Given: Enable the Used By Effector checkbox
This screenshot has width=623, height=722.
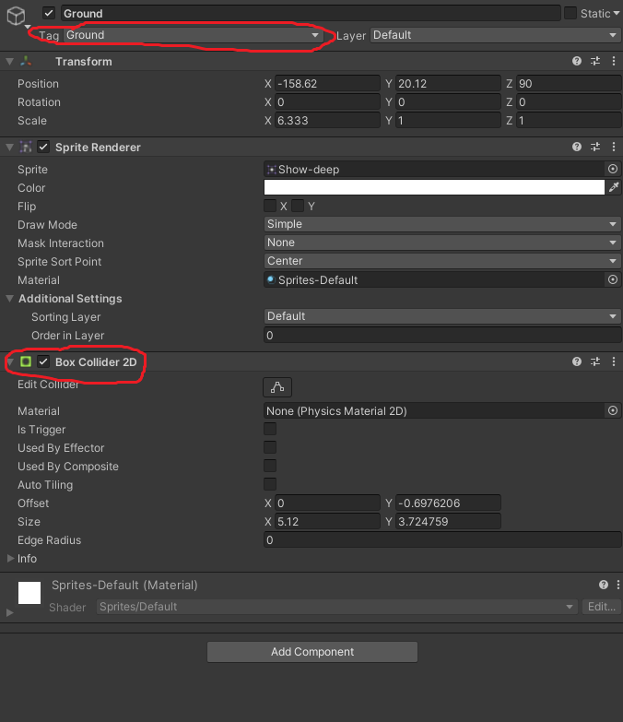Looking at the screenshot, I should tap(270, 447).
